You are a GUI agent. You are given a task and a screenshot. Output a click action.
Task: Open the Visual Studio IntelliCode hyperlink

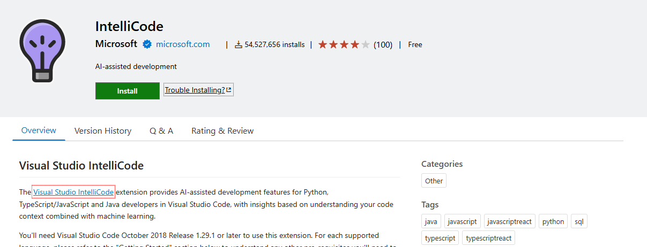coord(73,192)
